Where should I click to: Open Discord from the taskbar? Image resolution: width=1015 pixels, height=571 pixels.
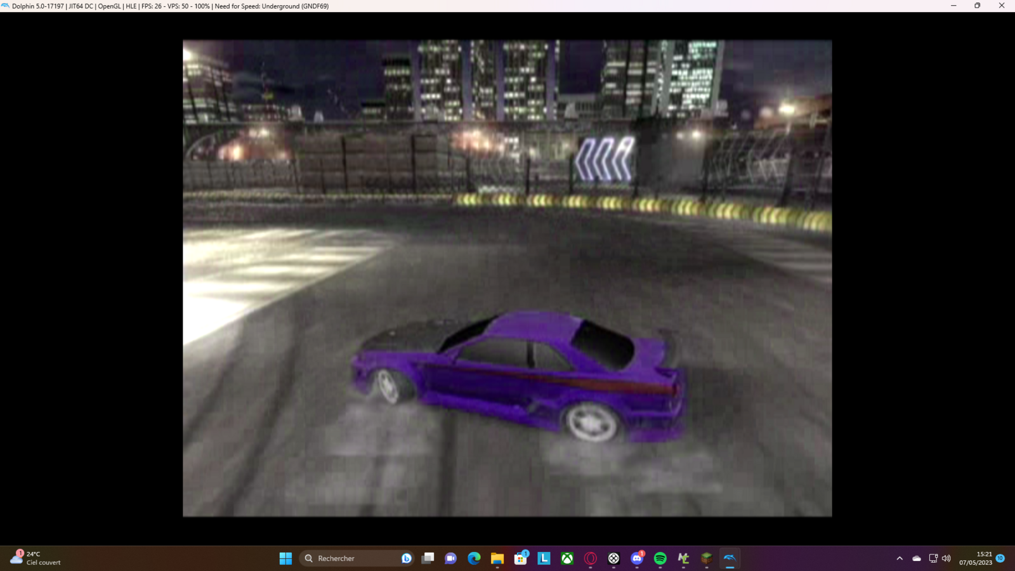[x=637, y=558]
